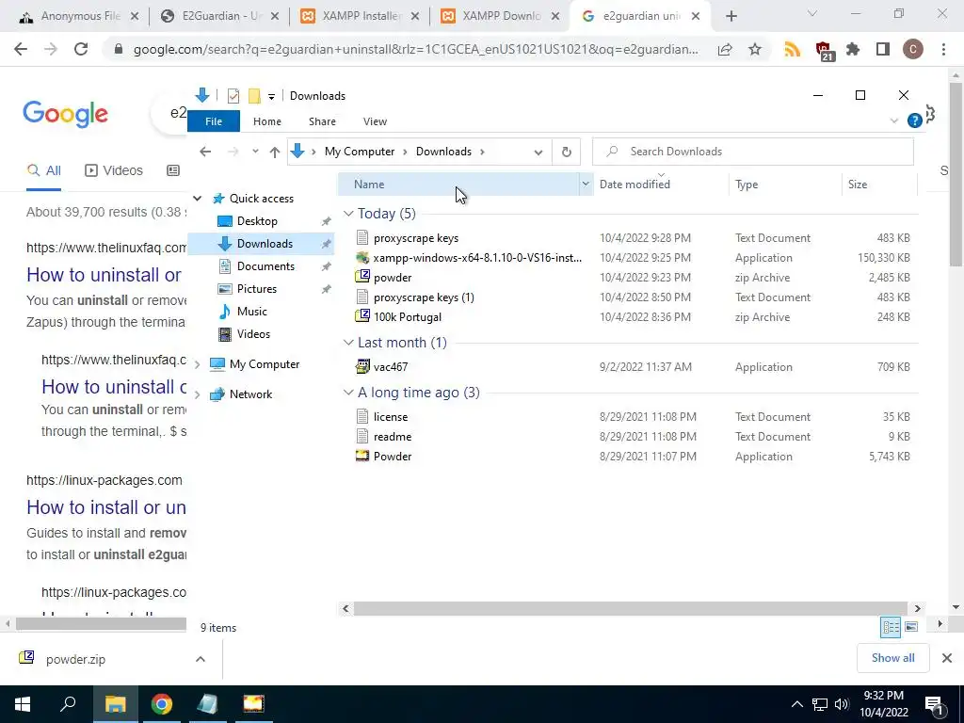The height and width of the screenshot is (723, 964).
Task: Click Show all downloads button in Chrome
Action: (892, 658)
